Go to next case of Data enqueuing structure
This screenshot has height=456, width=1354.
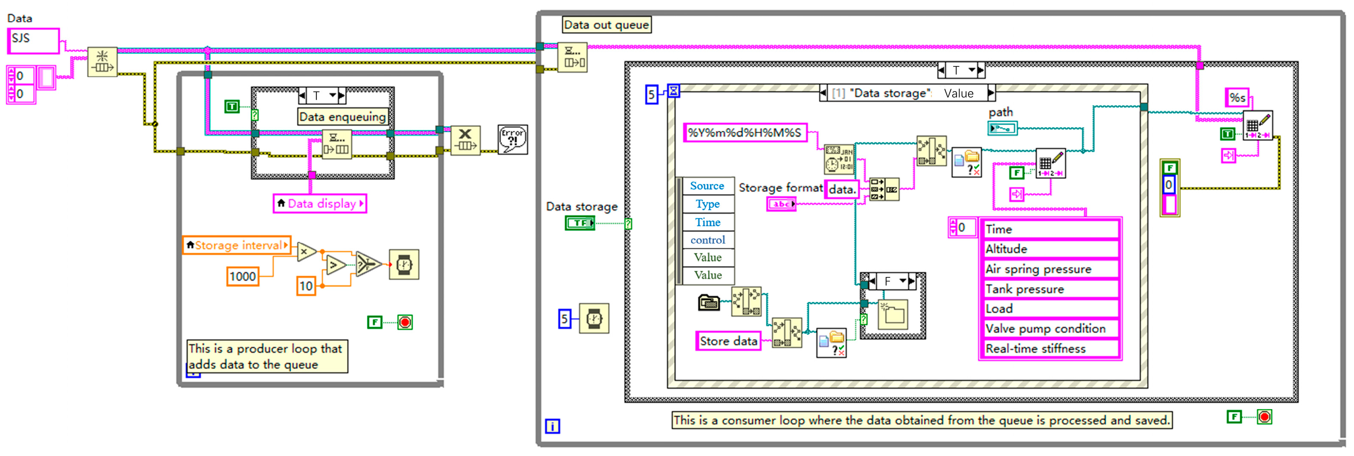pyautogui.click(x=342, y=95)
